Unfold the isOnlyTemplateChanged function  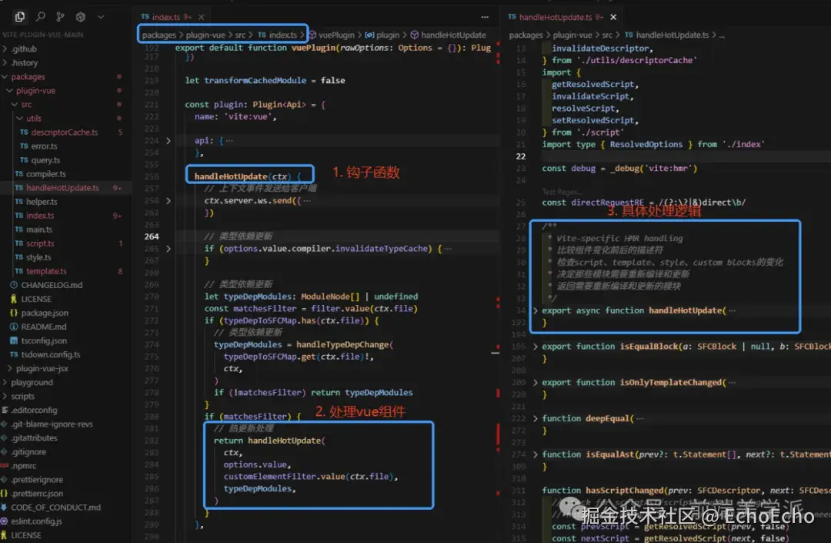click(x=536, y=382)
